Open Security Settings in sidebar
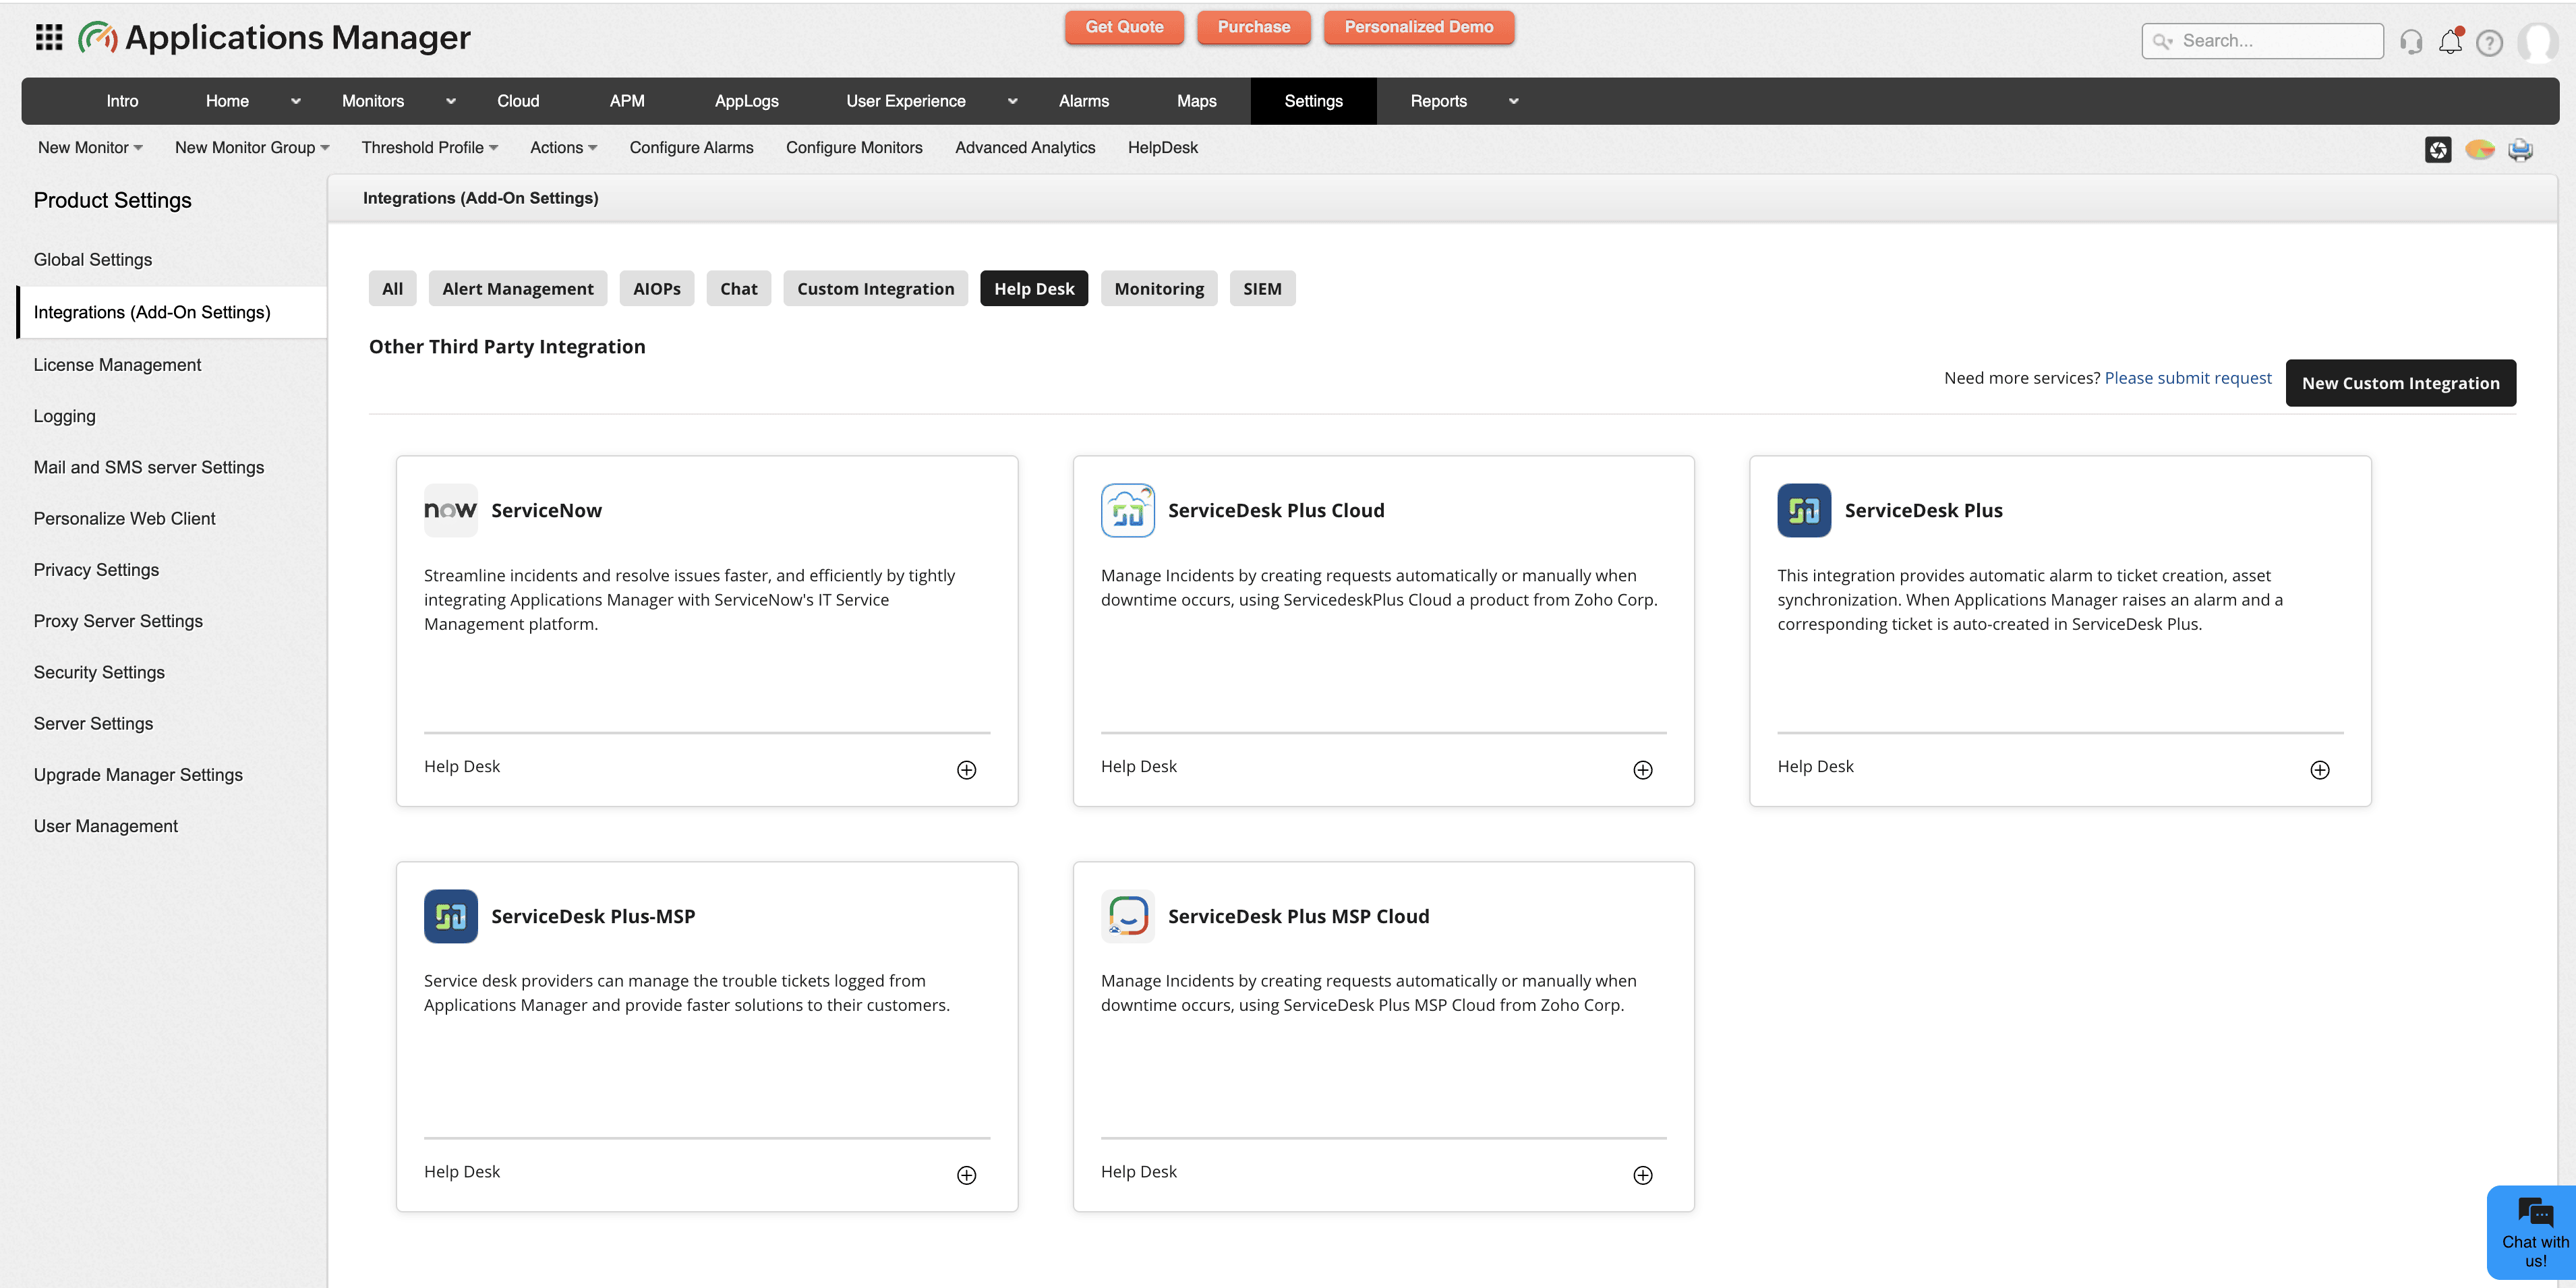Screen dimensions: 2576x1288 pyautogui.click(x=99, y=672)
